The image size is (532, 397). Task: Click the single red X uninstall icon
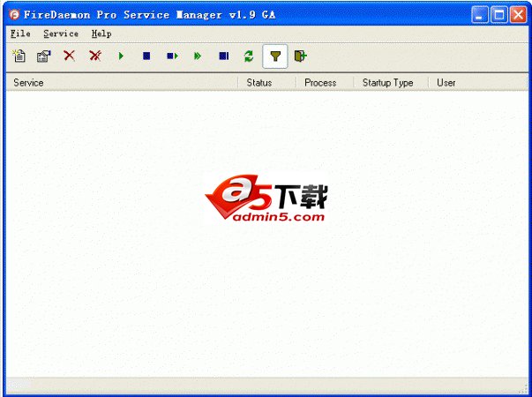[69, 56]
